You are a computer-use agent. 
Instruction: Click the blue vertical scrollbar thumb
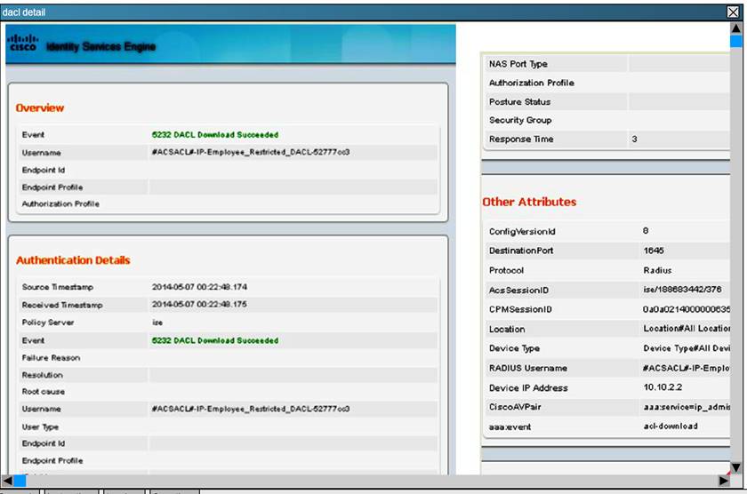(x=735, y=42)
